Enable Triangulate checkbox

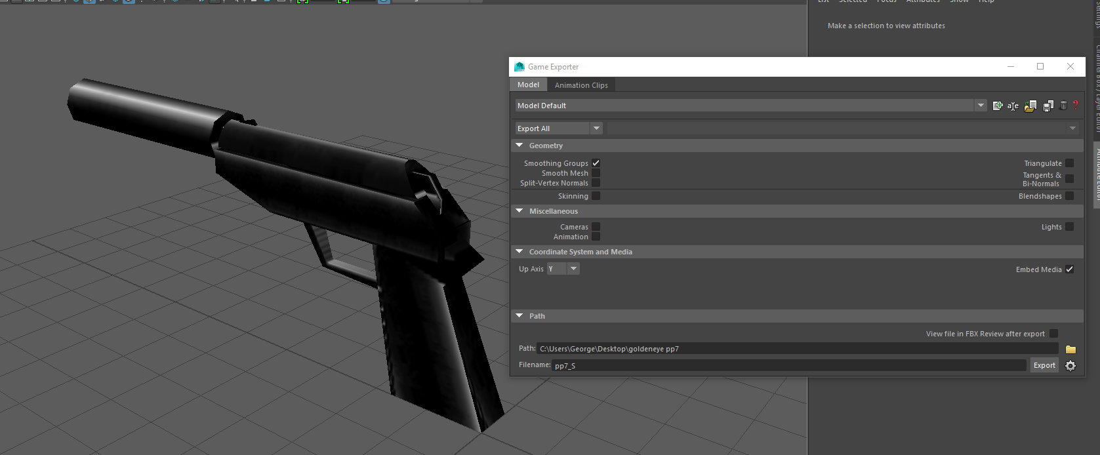[1070, 163]
